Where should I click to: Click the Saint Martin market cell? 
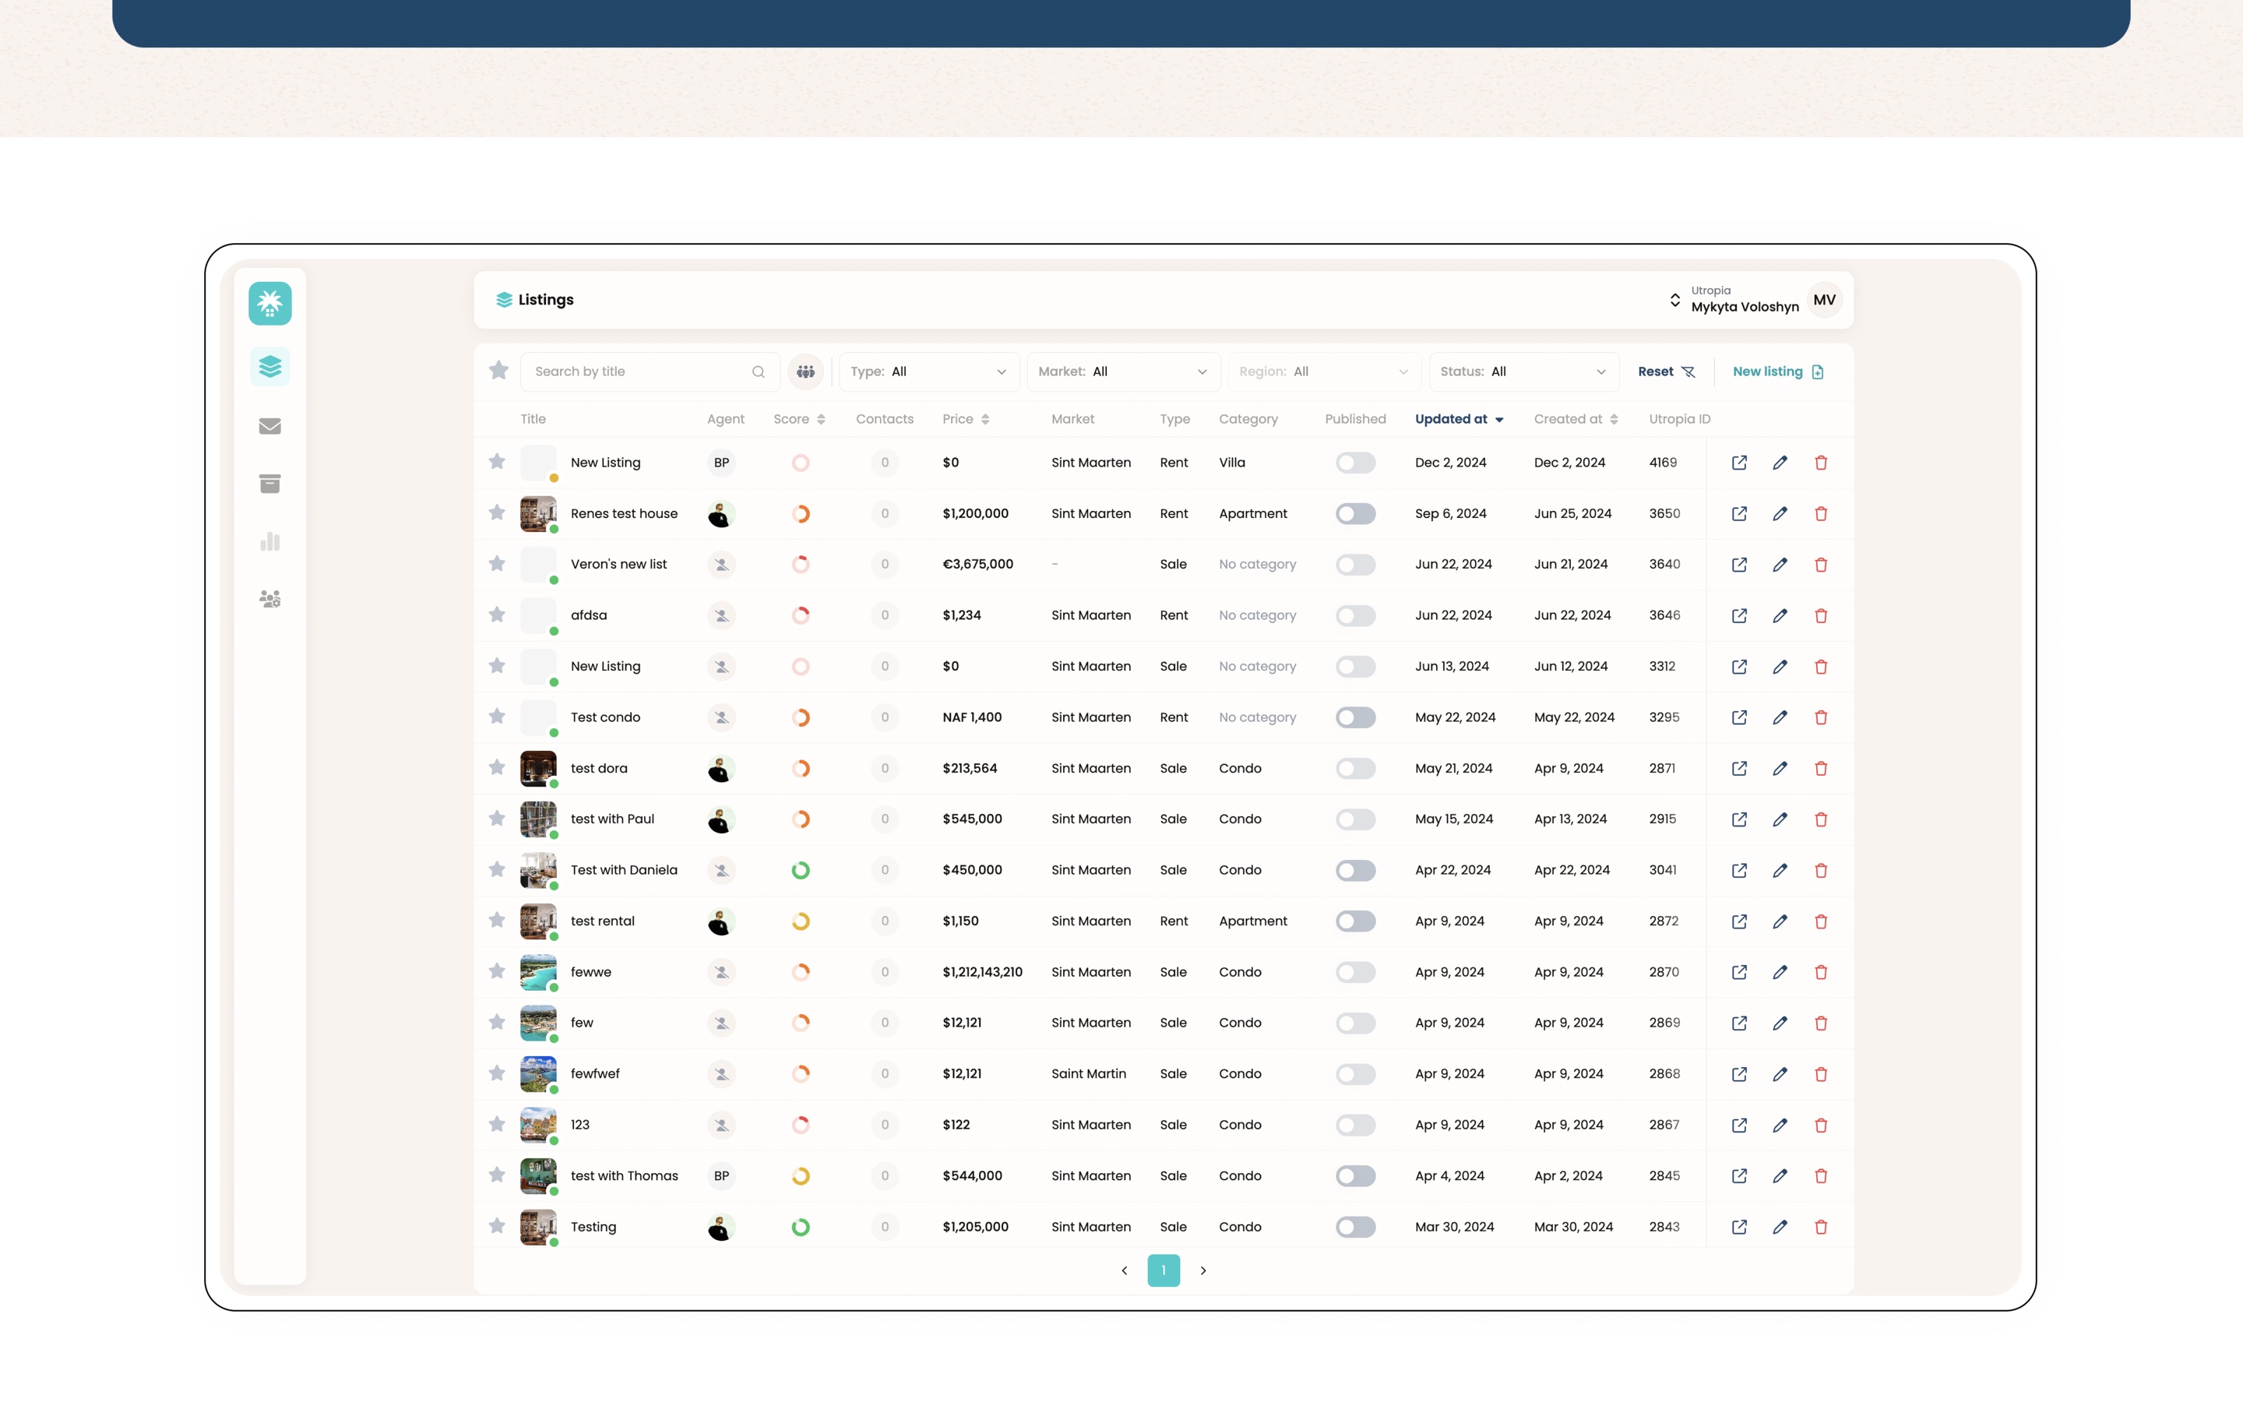pyautogui.click(x=1088, y=1074)
